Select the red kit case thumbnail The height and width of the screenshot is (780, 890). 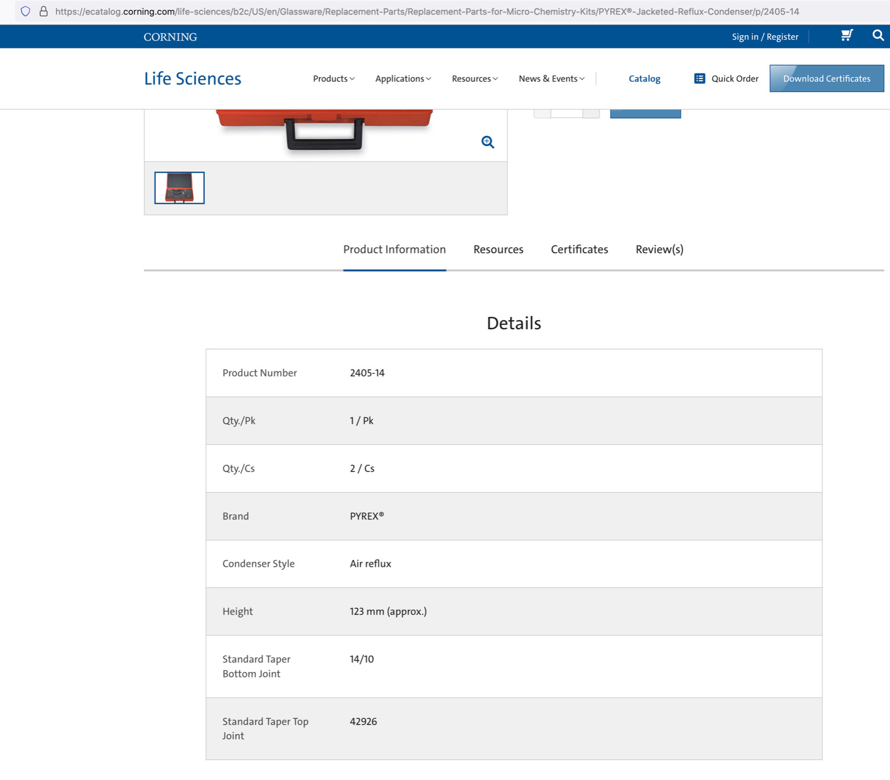[179, 188]
